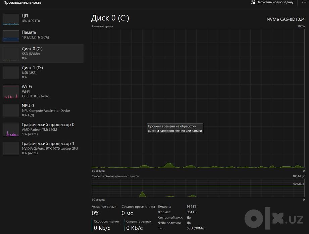Select the ЦП mini graph thumbnail
309x234 pixels.
click(x=11, y=19)
